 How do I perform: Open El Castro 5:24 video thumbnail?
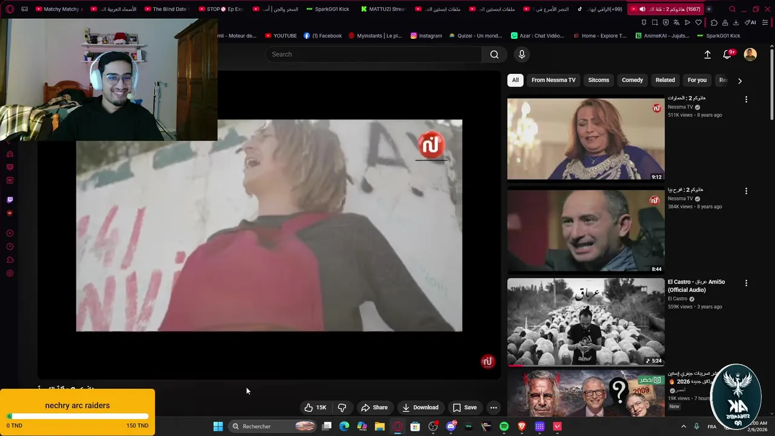click(585, 322)
